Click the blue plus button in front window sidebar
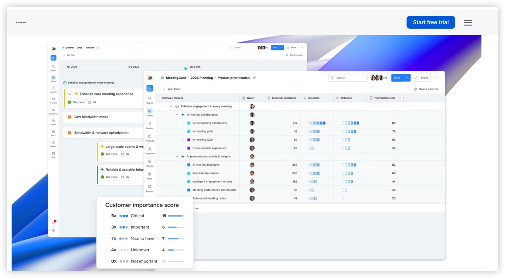The width and height of the screenshot is (505, 278). coord(150,88)
